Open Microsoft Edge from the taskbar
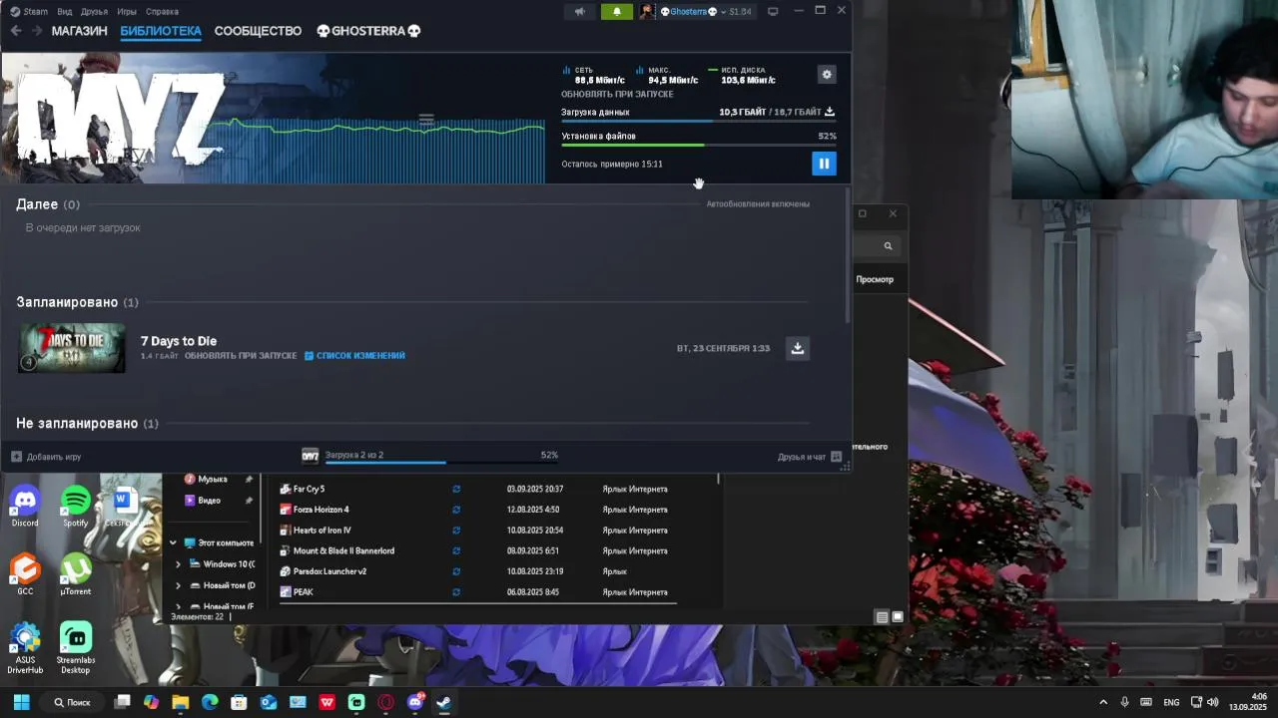The image size is (1278, 718). click(210, 702)
